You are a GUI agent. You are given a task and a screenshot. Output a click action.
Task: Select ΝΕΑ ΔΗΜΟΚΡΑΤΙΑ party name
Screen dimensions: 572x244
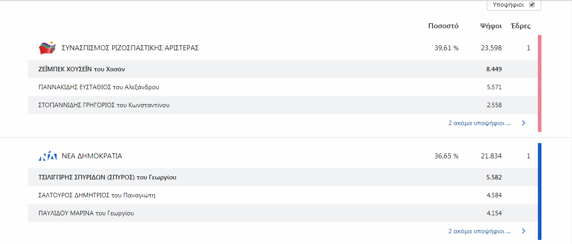coord(92,156)
